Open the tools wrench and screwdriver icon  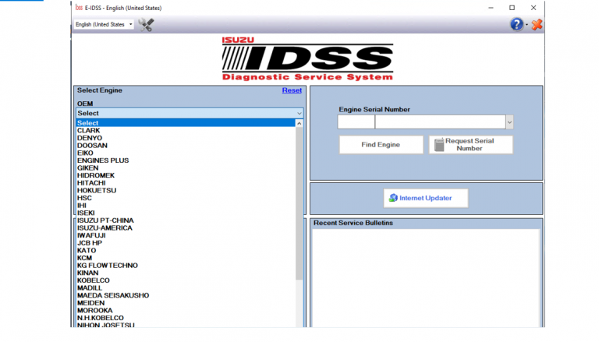tap(146, 25)
